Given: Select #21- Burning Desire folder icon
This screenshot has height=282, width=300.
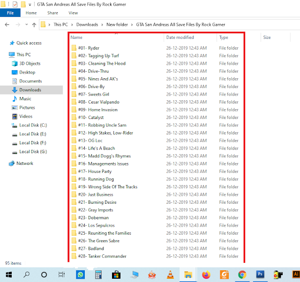Looking at the screenshot, I should point(74,202).
